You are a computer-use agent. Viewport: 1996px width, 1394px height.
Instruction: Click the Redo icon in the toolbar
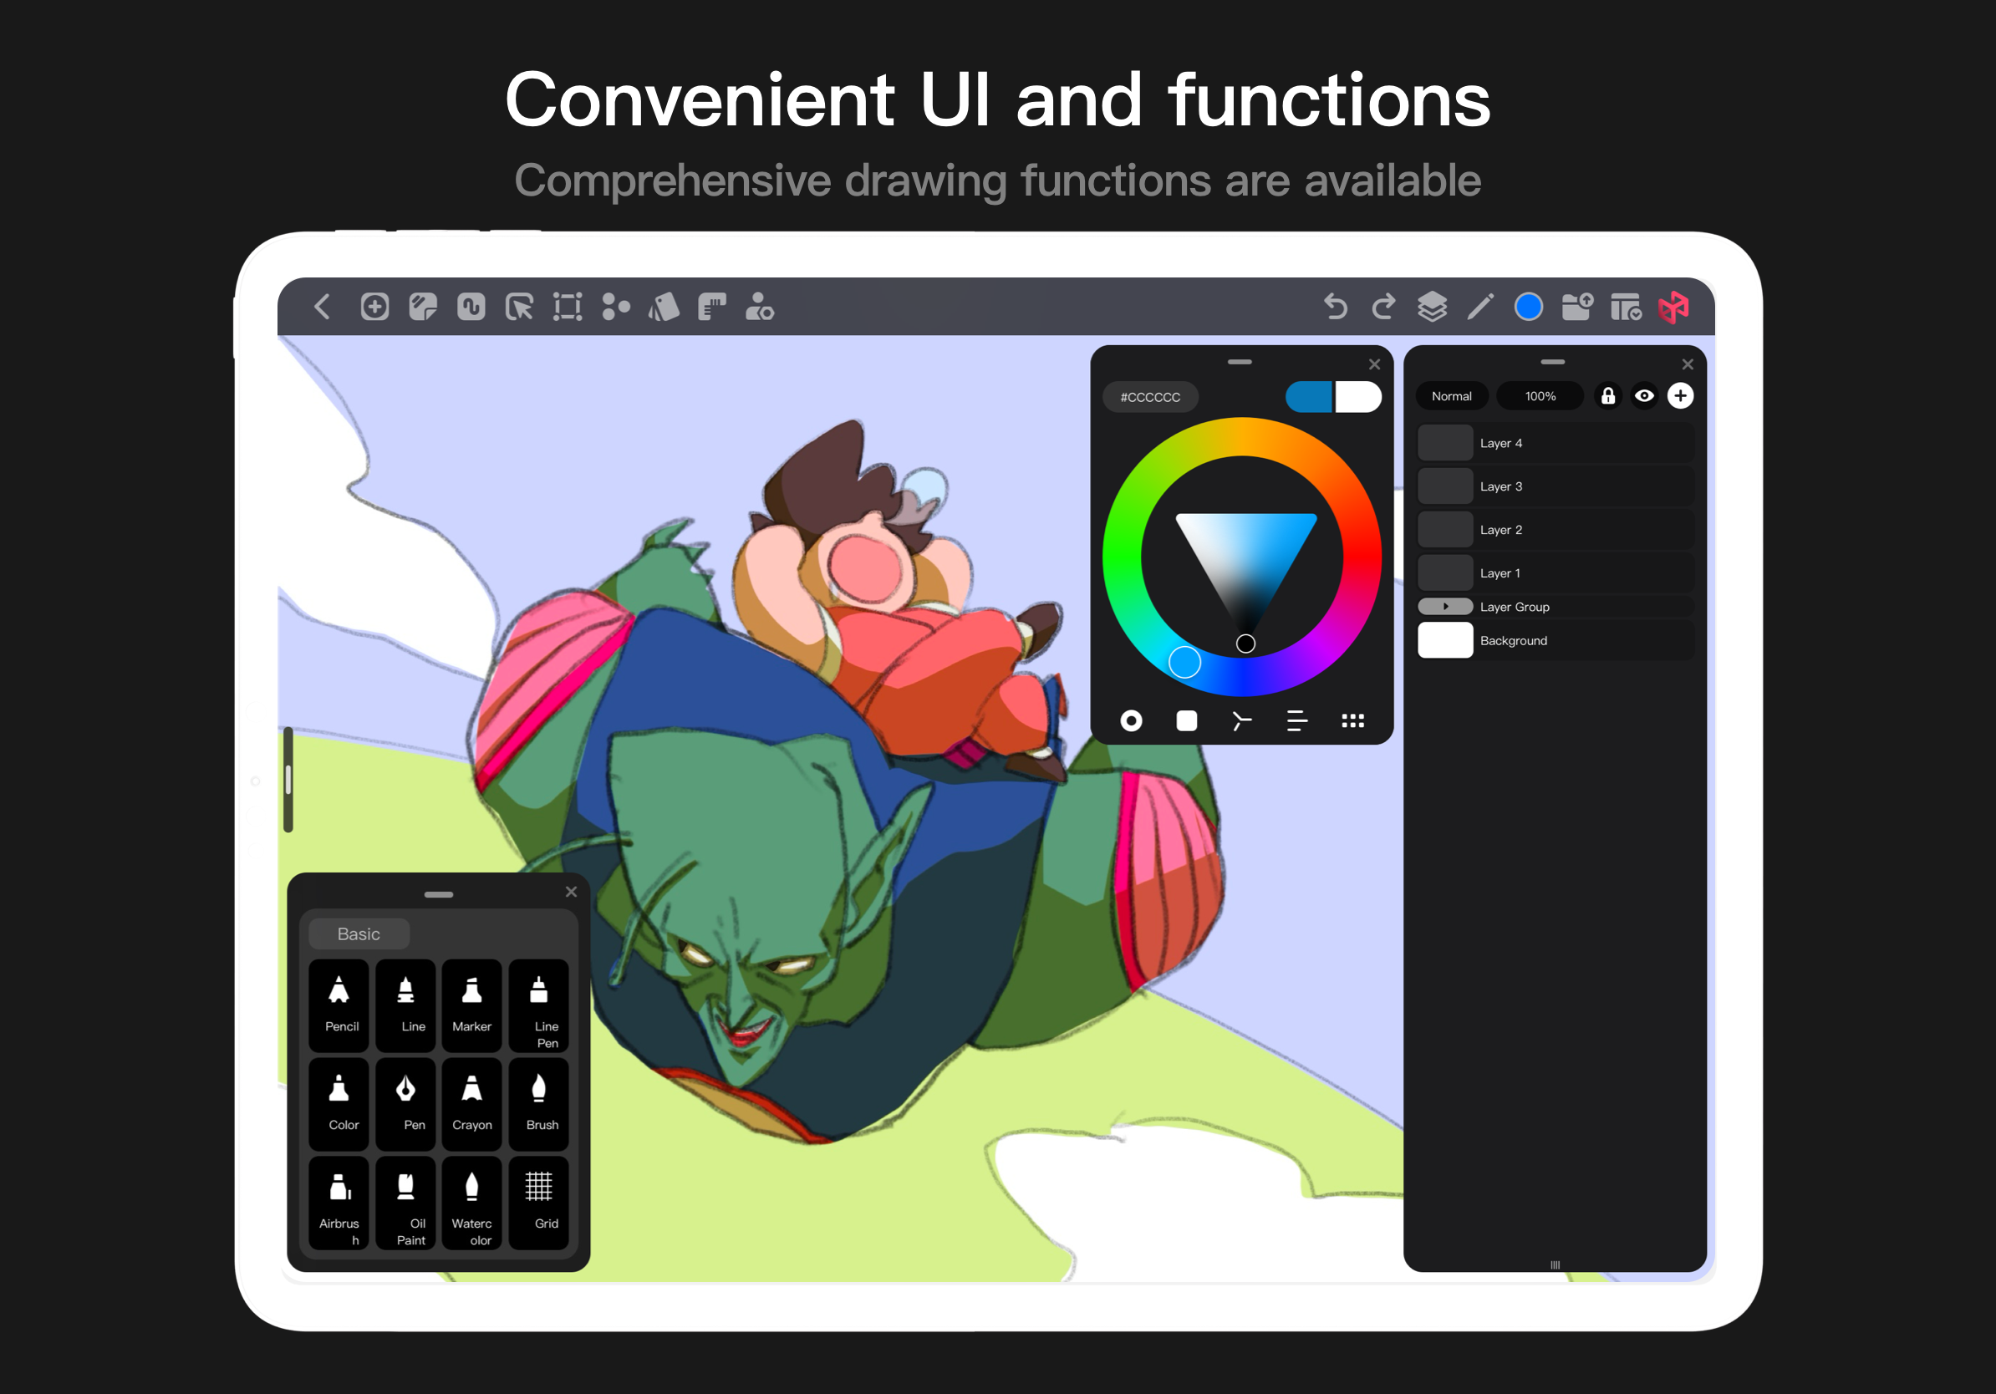1383,307
